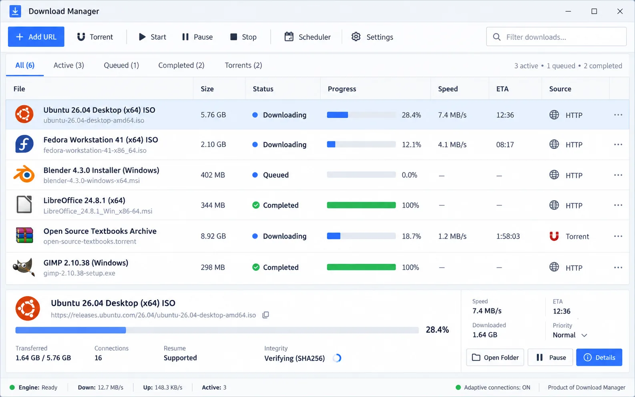635x397 pixels.
Task: Switch to the Completed (2) tab
Action: pyautogui.click(x=181, y=65)
